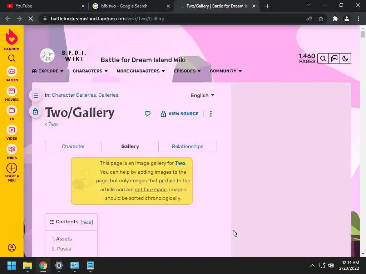This screenshot has width=366, height=274.
Task: Open the wiki Discuss chat icon
Action: tap(334, 59)
